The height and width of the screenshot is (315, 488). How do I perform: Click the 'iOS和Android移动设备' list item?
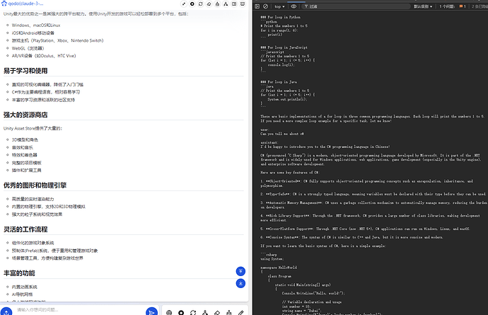click(x=33, y=33)
